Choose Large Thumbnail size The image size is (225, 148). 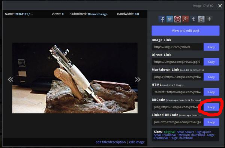point(211,135)
